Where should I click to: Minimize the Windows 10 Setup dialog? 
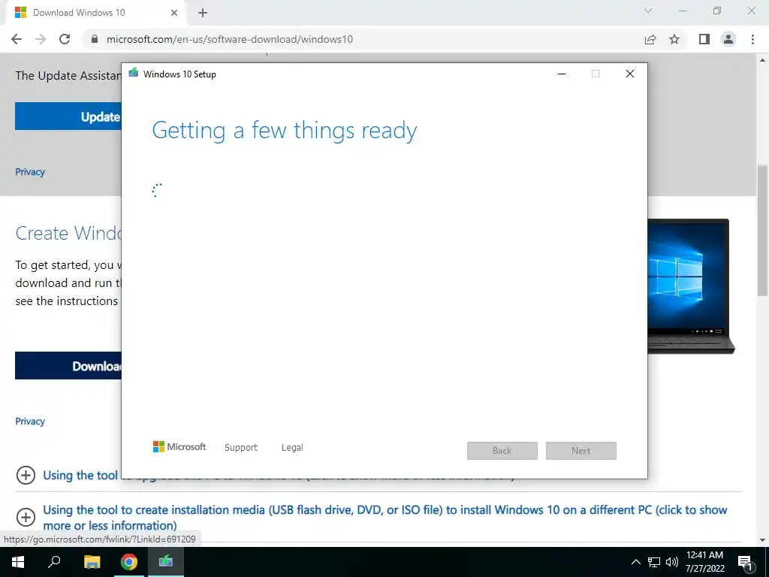tap(562, 74)
